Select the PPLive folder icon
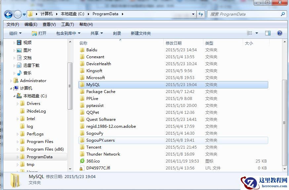Viewport: 289px width, 190px height. tap(82, 99)
